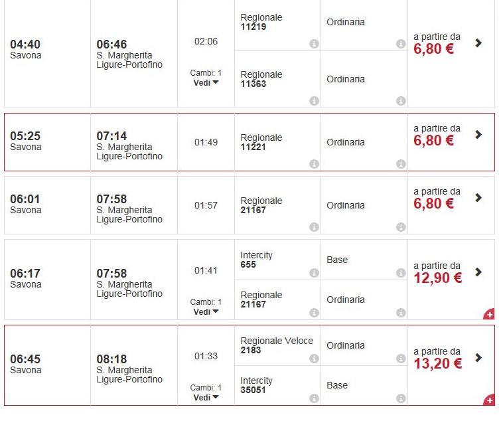Open Ordinaria fare info on 05:25 trip
This screenshot has height=427, width=503.
[401, 164]
